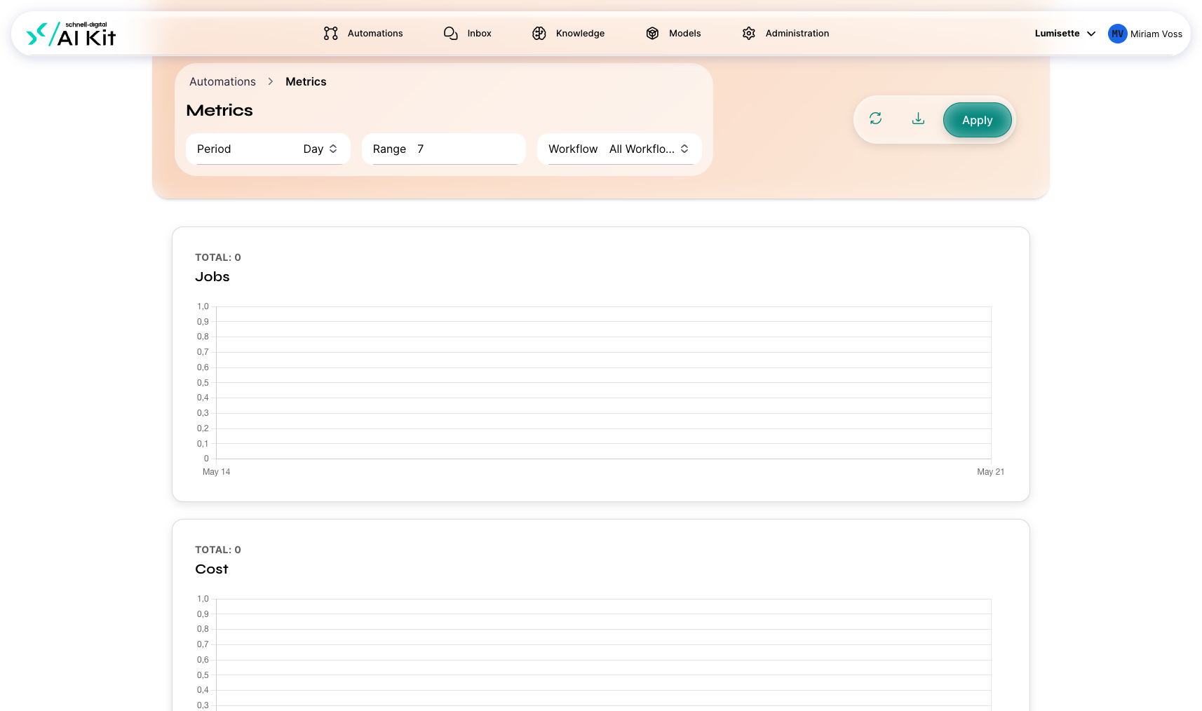1202x711 pixels.
Task: Click the Lumisette dropdown chevron
Action: click(1091, 34)
